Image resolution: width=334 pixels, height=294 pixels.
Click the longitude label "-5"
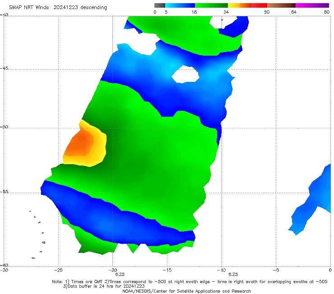point(276,270)
